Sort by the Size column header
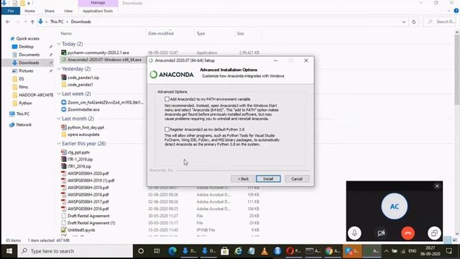 240,34
